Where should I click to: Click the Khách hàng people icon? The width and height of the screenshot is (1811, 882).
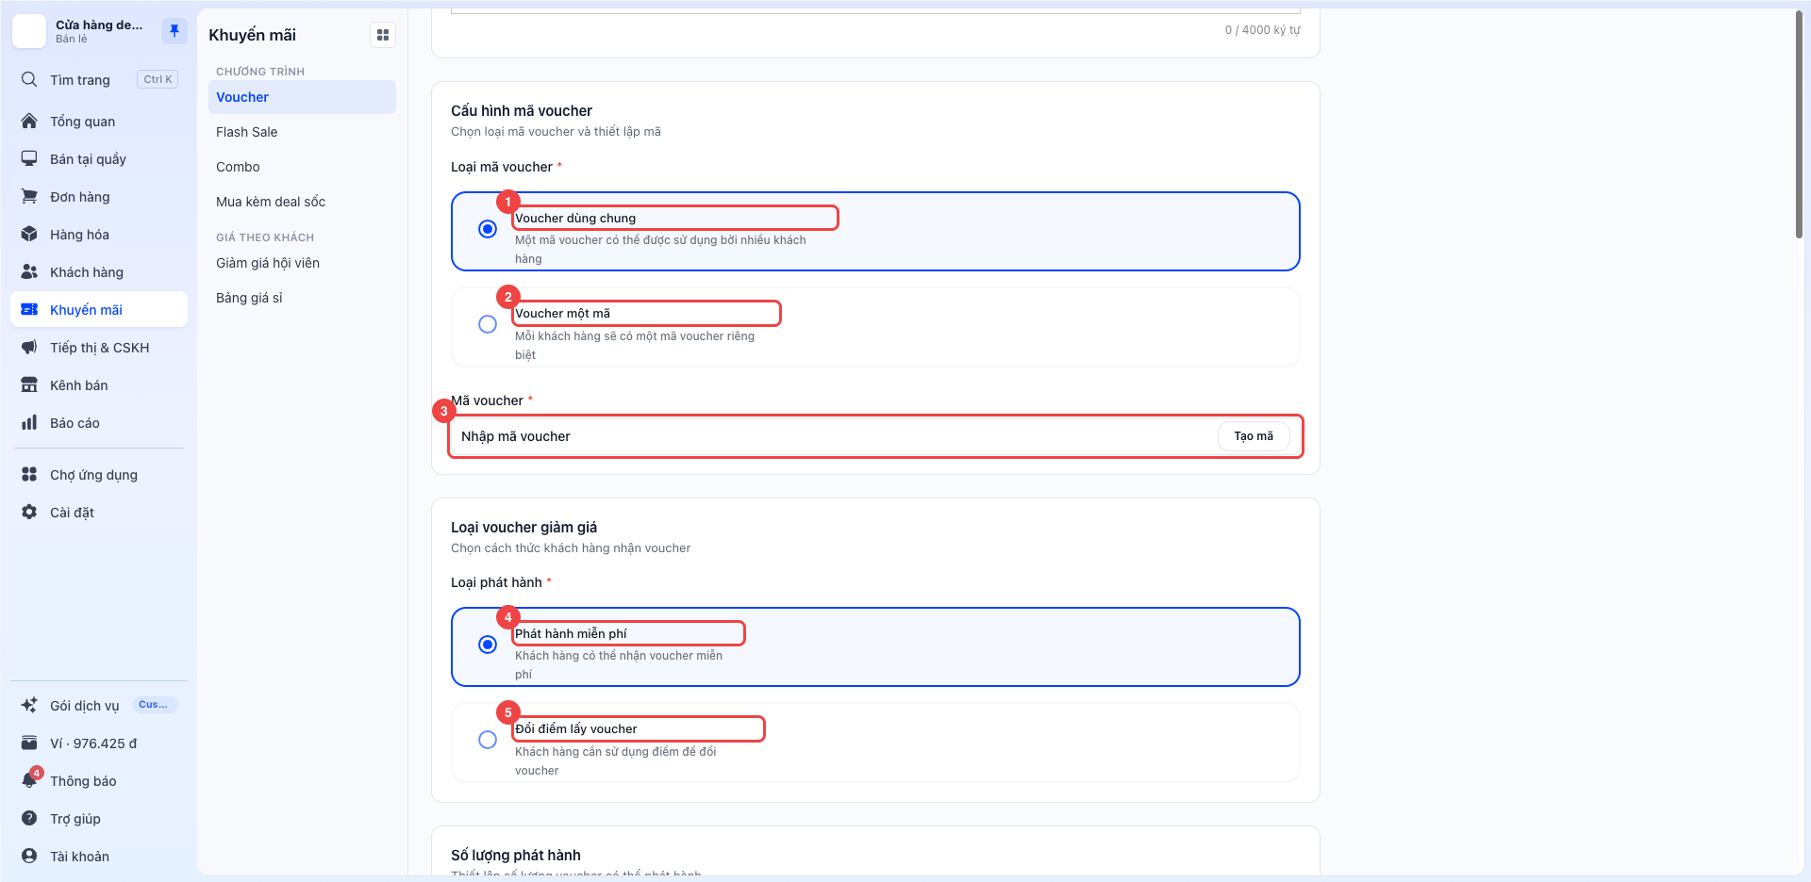tap(29, 272)
